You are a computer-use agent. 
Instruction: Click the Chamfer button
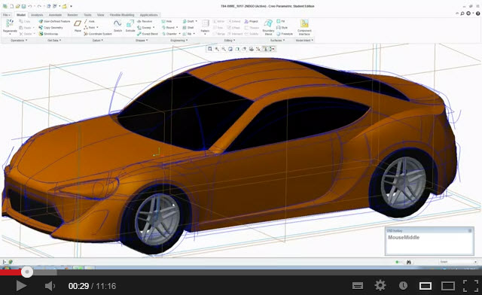tap(171, 34)
